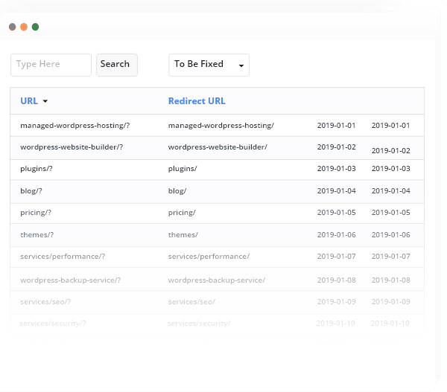This screenshot has width=447, height=392.
Task: Select URL cell services/performance/?
Action: tap(63, 257)
